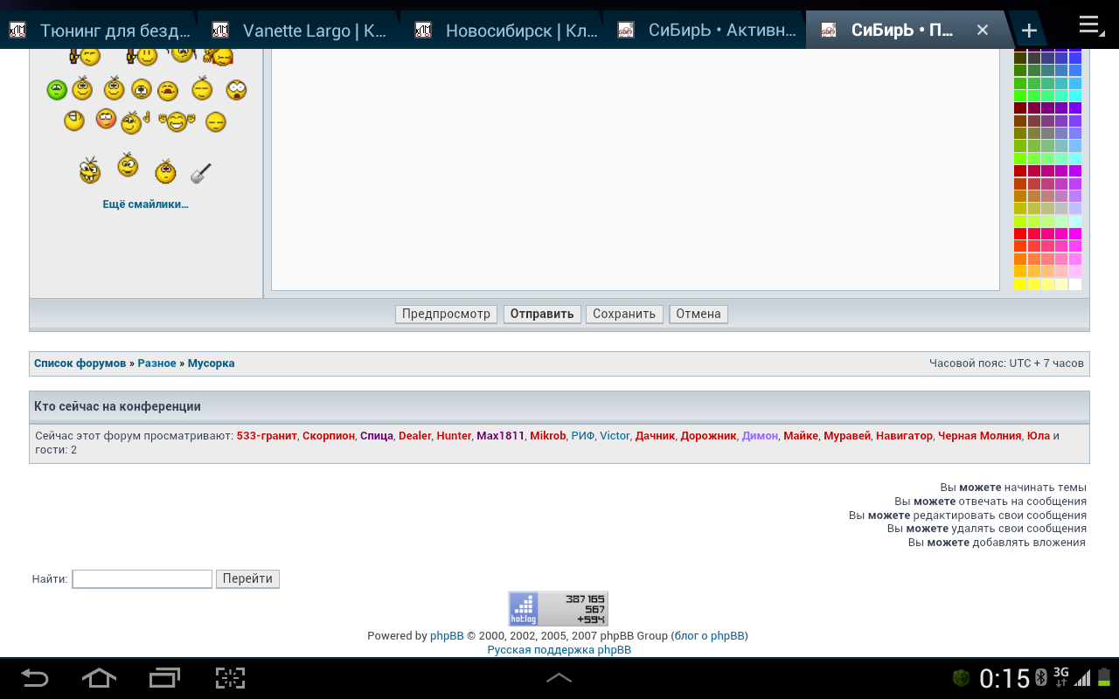Viewport: 1119px width, 699px height.
Task: Insert the buck-toothed crazy smiley
Action: click(90, 170)
